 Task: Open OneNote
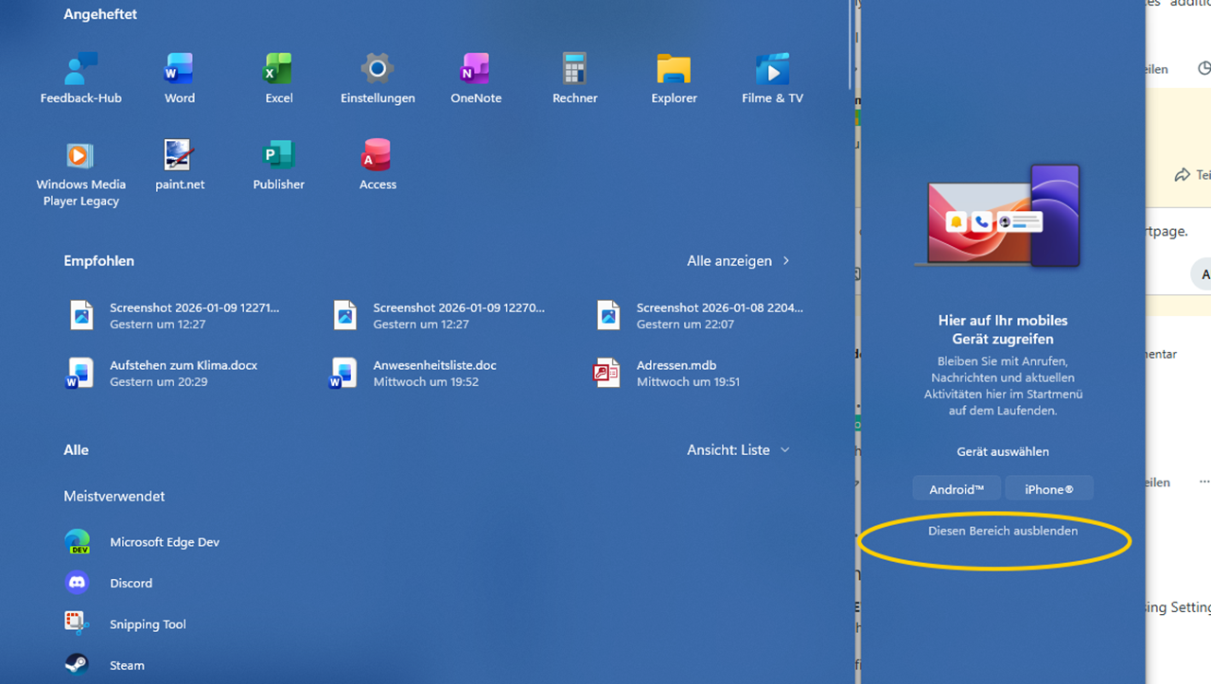476,78
